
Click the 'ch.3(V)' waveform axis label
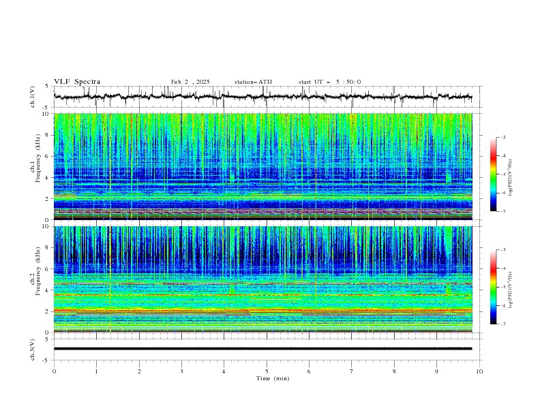[x=33, y=350]
